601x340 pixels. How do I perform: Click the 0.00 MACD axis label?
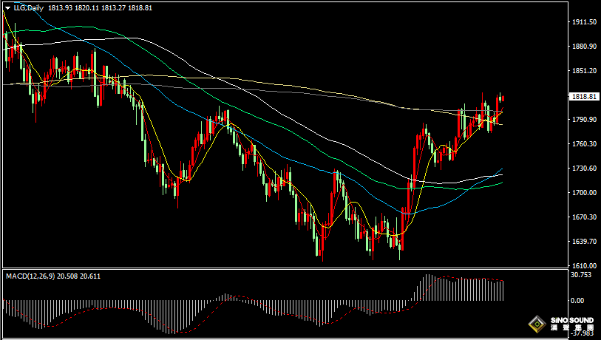(x=577, y=301)
